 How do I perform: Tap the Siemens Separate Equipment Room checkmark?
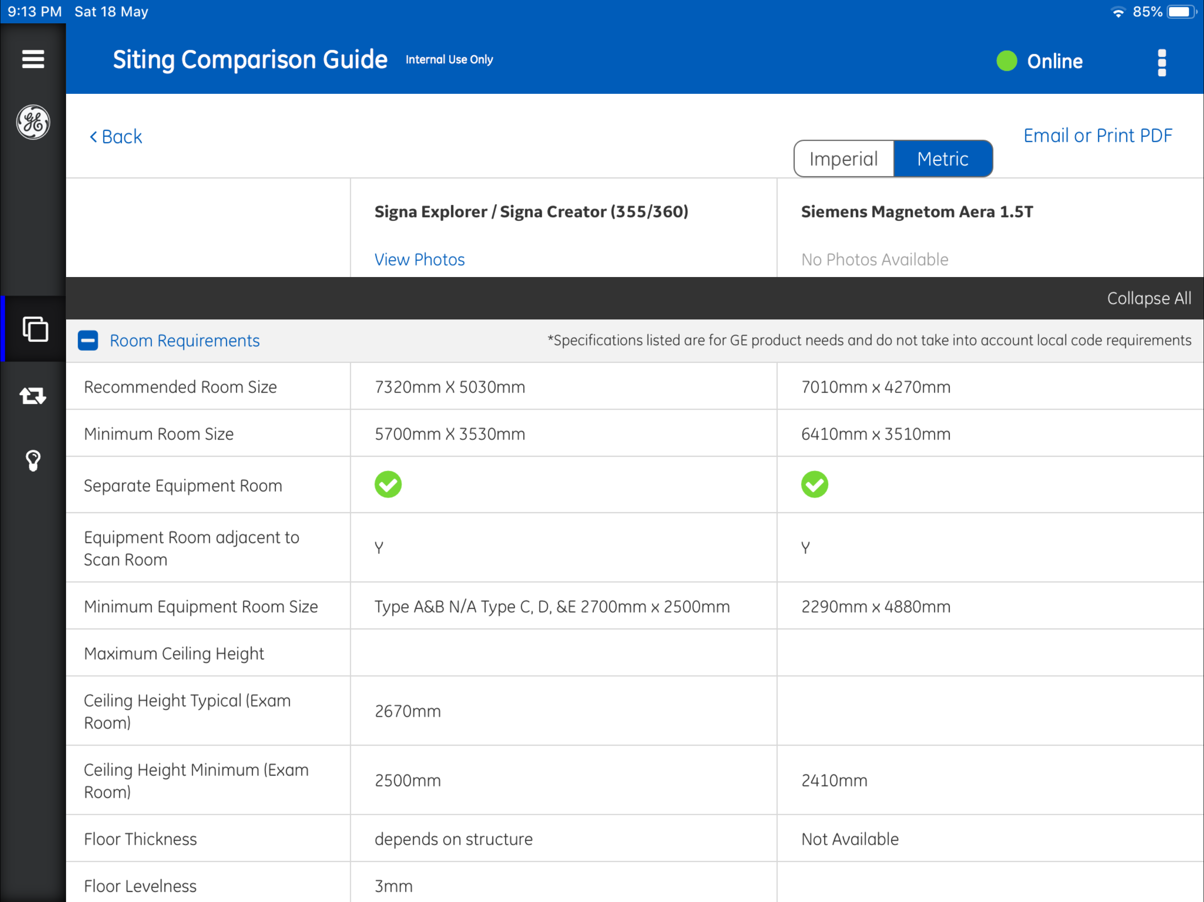point(814,484)
